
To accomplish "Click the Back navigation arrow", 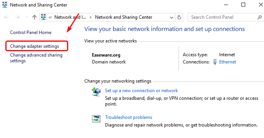I will click(6, 17).
